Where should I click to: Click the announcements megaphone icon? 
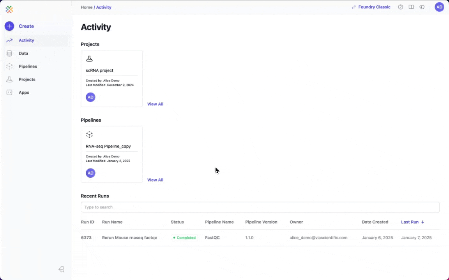click(x=422, y=7)
